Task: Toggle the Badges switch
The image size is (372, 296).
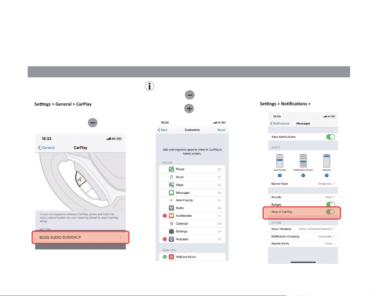Action: coord(330,205)
